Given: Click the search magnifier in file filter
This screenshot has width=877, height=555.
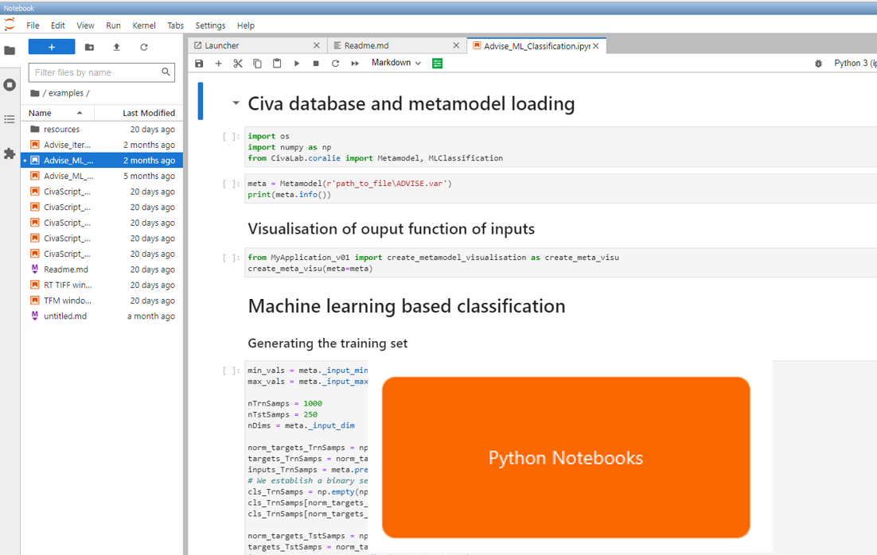Looking at the screenshot, I should [166, 72].
